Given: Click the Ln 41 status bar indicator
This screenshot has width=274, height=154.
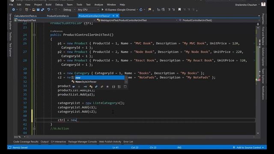Looking at the screenshot, I should 115,148.
